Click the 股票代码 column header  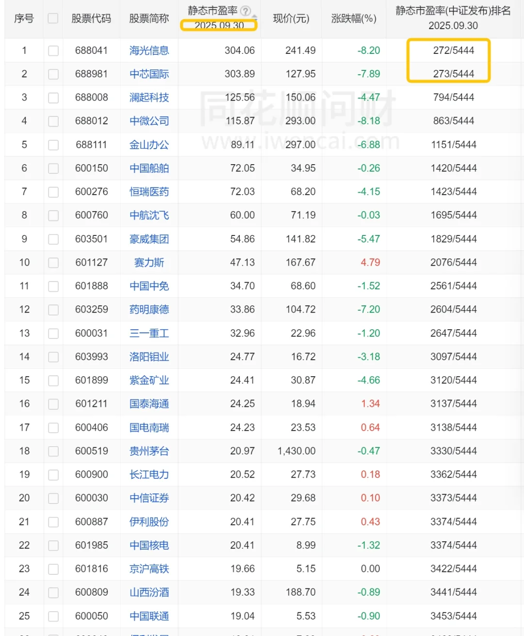click(x=91, y=18)
